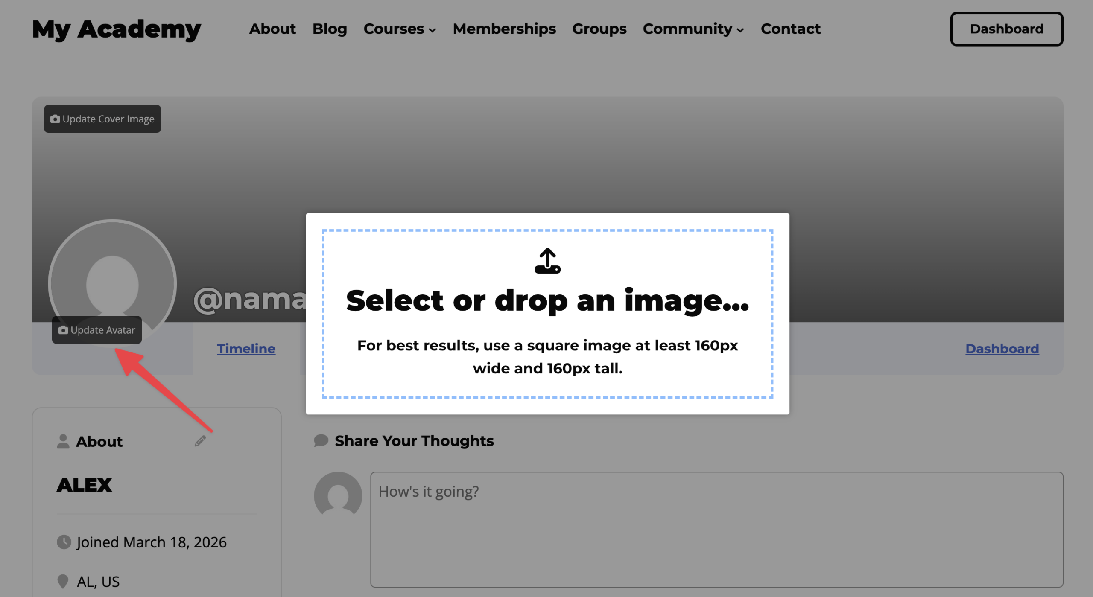
Task: Click the upload arrow icon in dialog
Action: [547, 261]
